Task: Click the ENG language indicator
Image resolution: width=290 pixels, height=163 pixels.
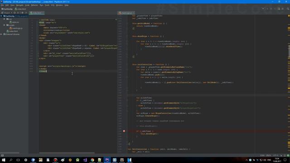Action: click(269, 160)
